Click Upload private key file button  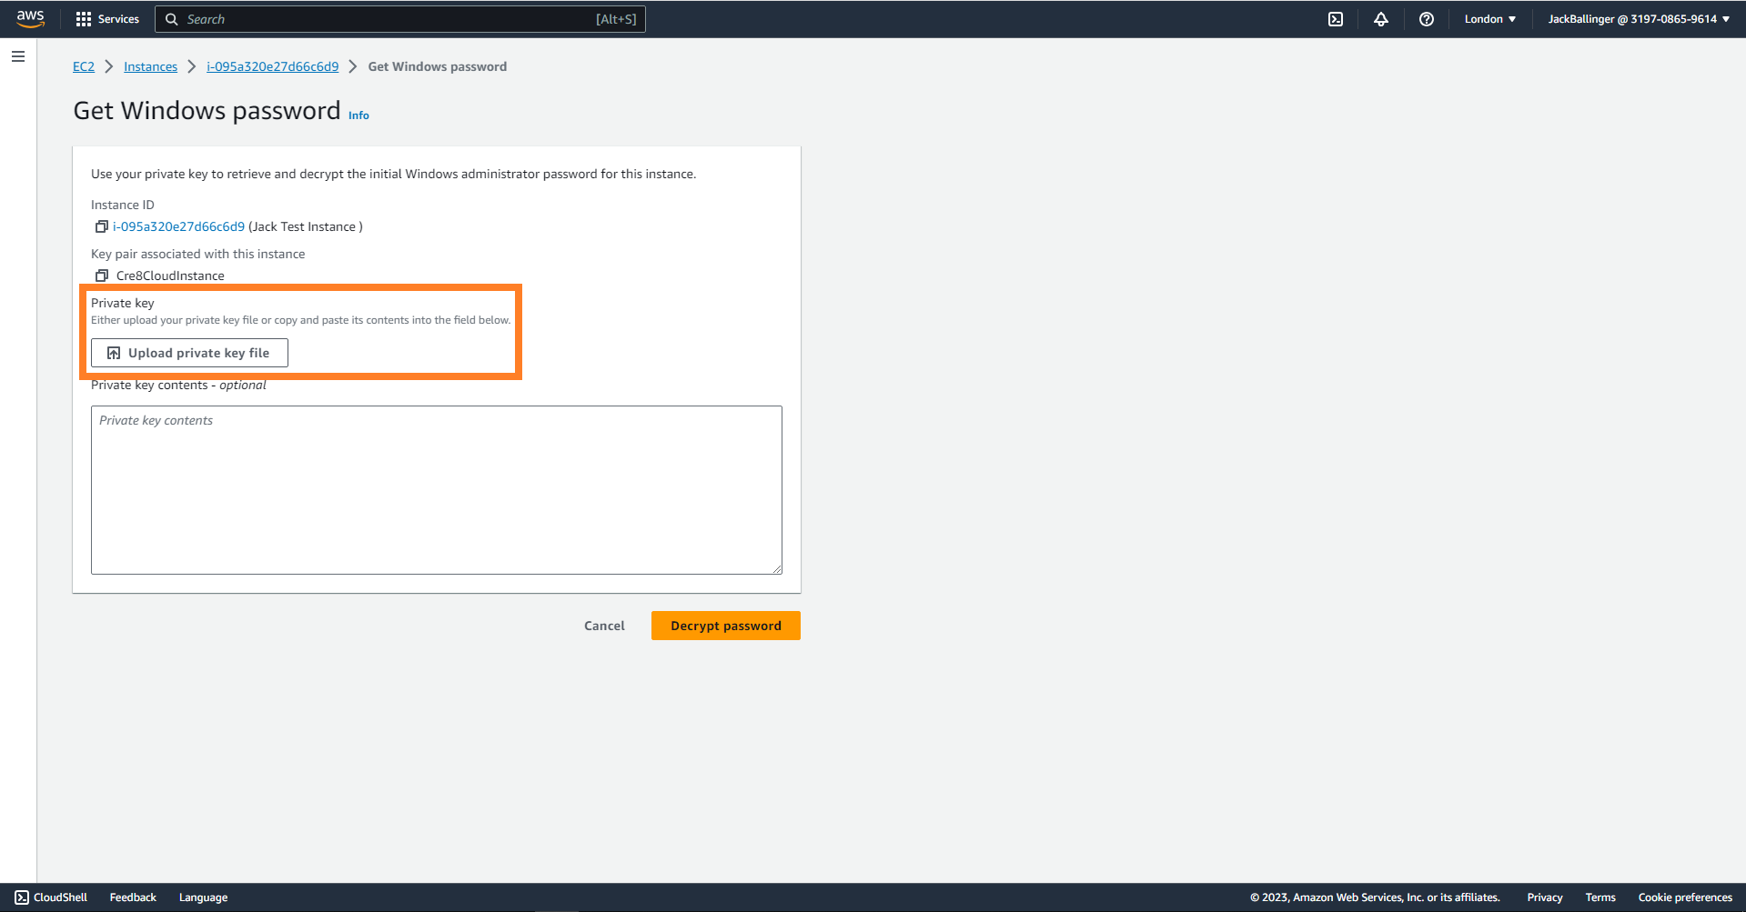tap(189, 353)
